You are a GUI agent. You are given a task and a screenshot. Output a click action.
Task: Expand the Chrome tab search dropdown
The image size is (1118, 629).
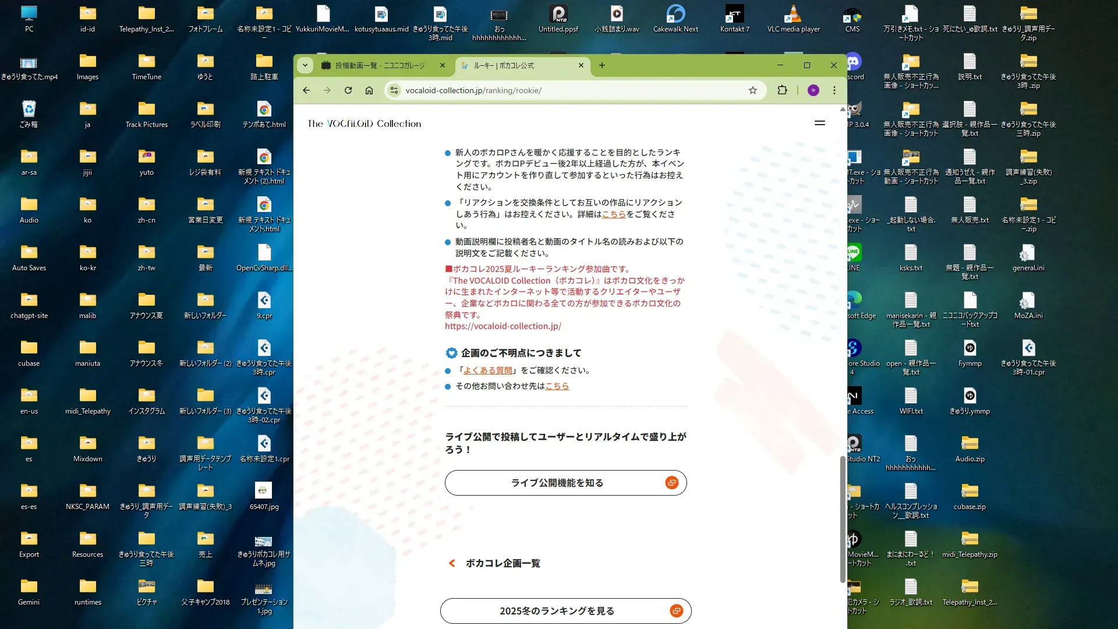pyautogui.click(x=305, y=65)
